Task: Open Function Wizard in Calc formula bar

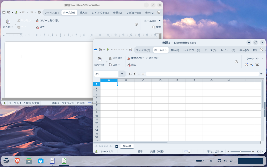Action: [x=130, y=74]
